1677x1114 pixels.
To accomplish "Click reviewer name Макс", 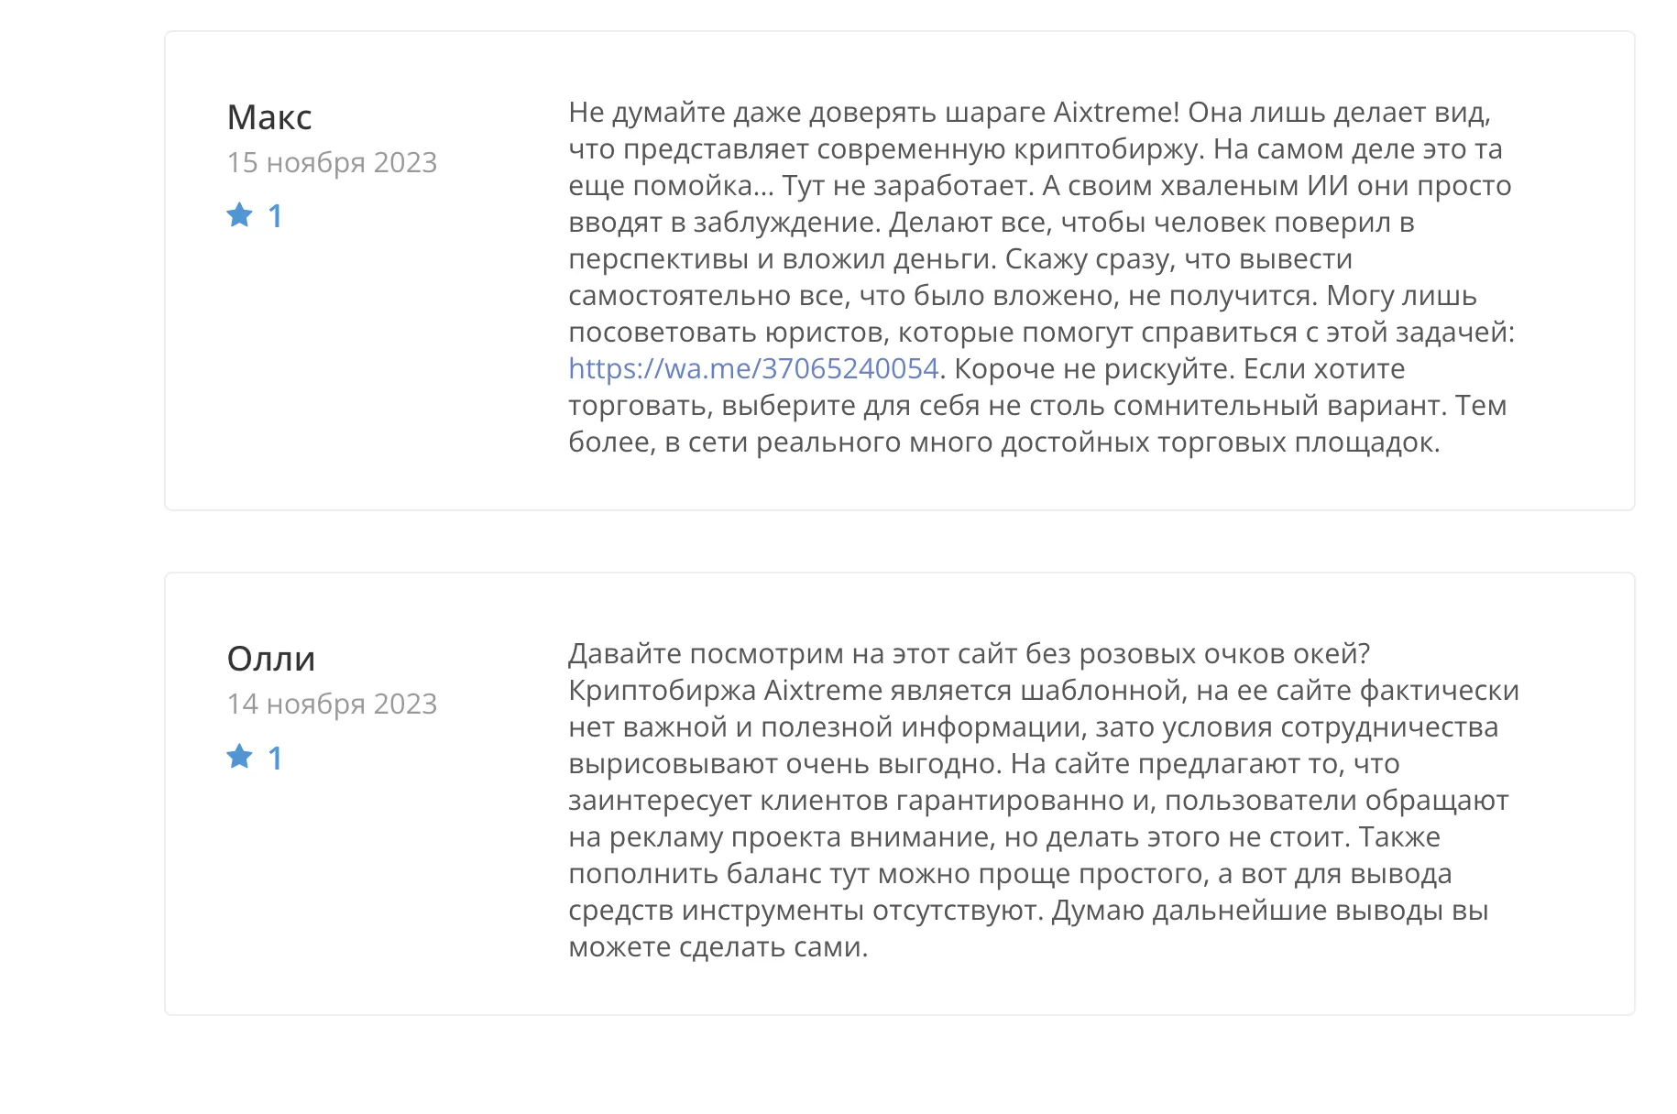I will point(269,117).
